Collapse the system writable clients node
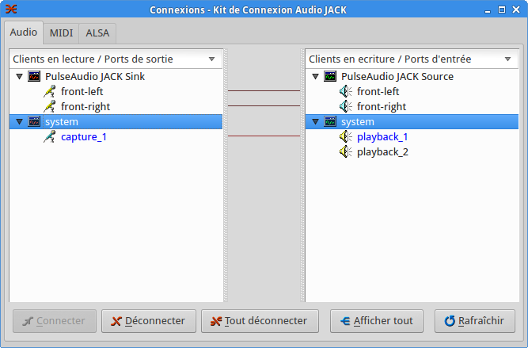This screenshot has height=348, width=528. coord(315,122)
